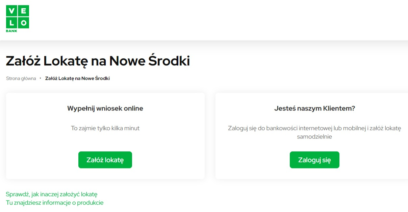
Task: Go to Strona główna breadcrumb
Action: (21, 78)
